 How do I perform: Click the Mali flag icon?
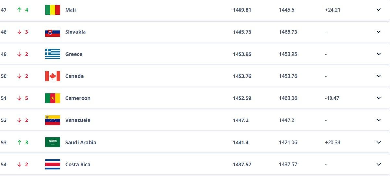(x=53, y=10)
